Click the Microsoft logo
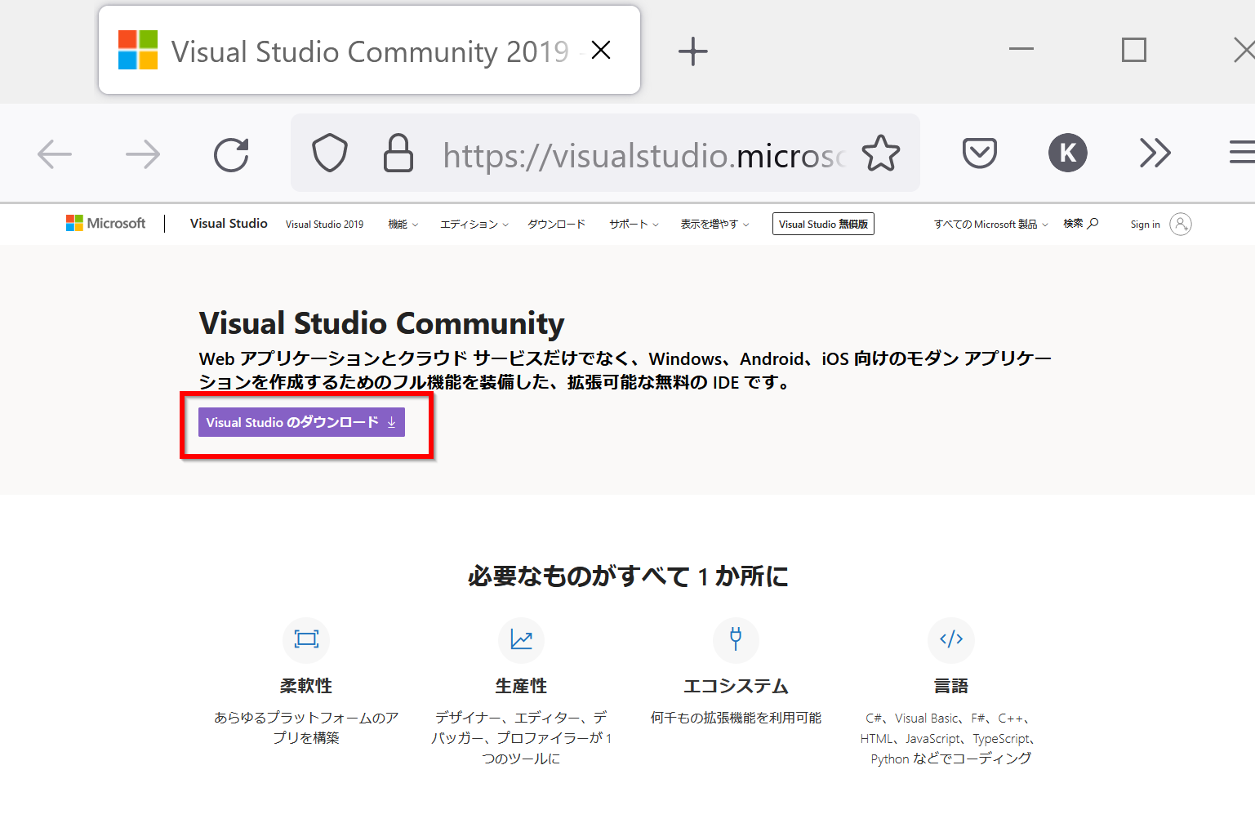 (x=105, y=224)
